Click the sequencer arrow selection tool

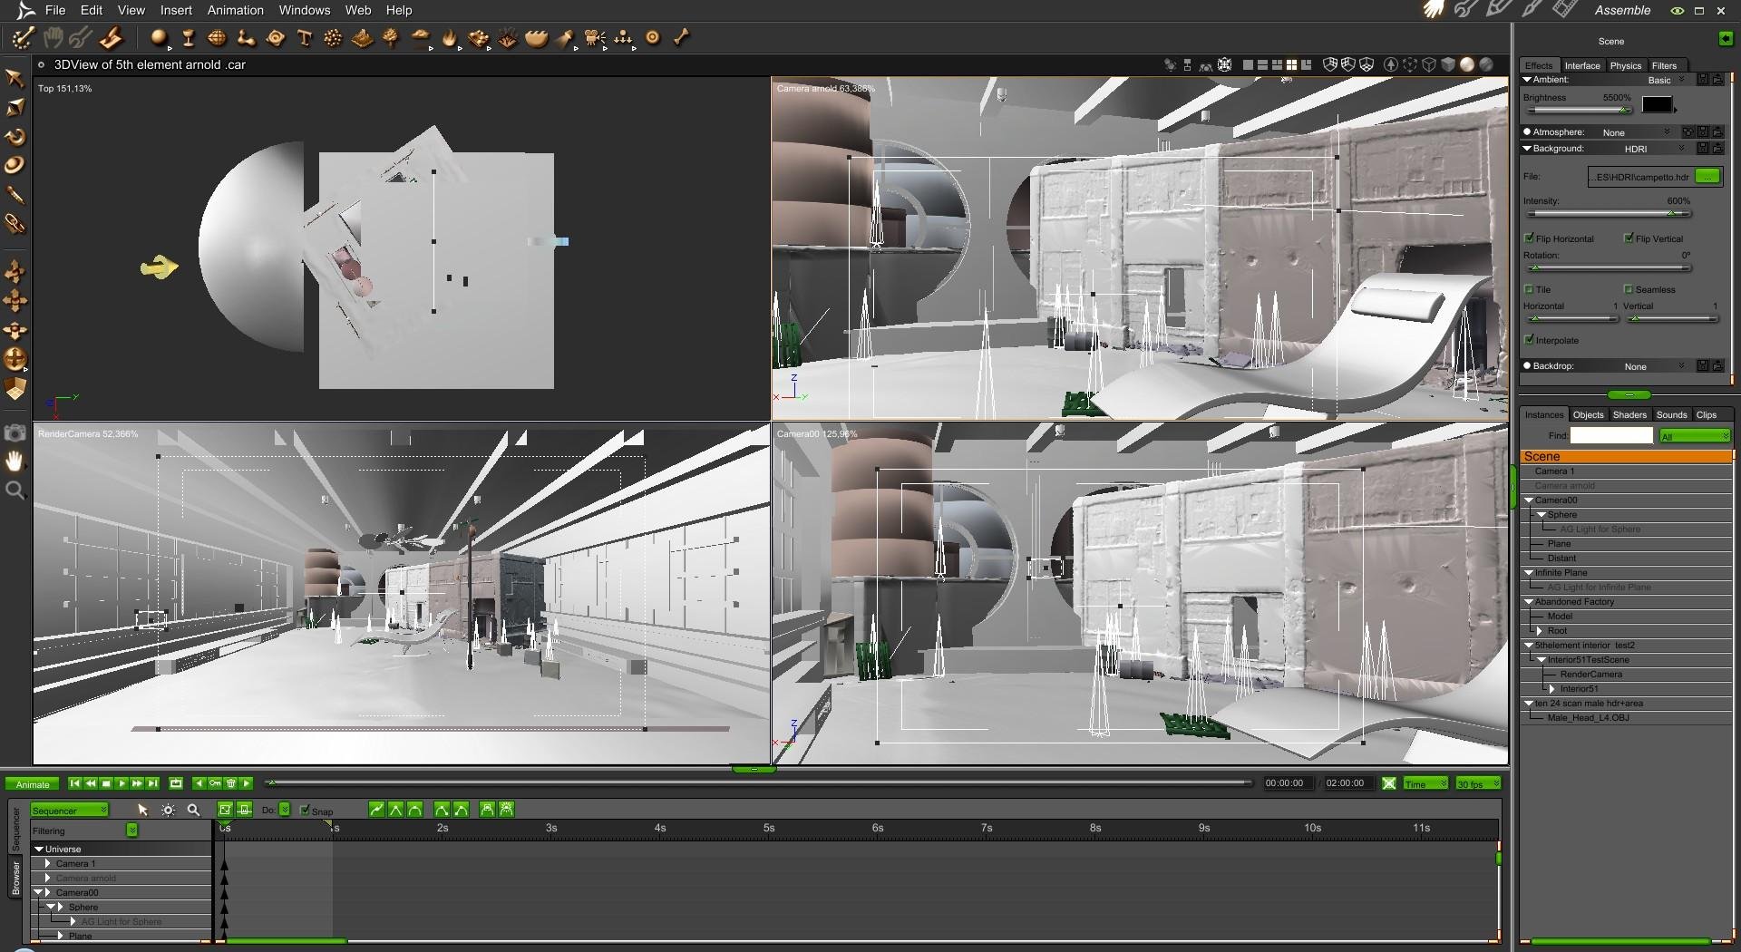pos(142,810)
